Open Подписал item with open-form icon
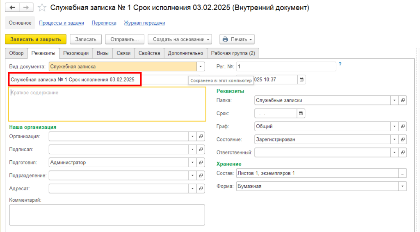Image resolution: width=420 pixels, height=232 pixels. coord(201,149)
